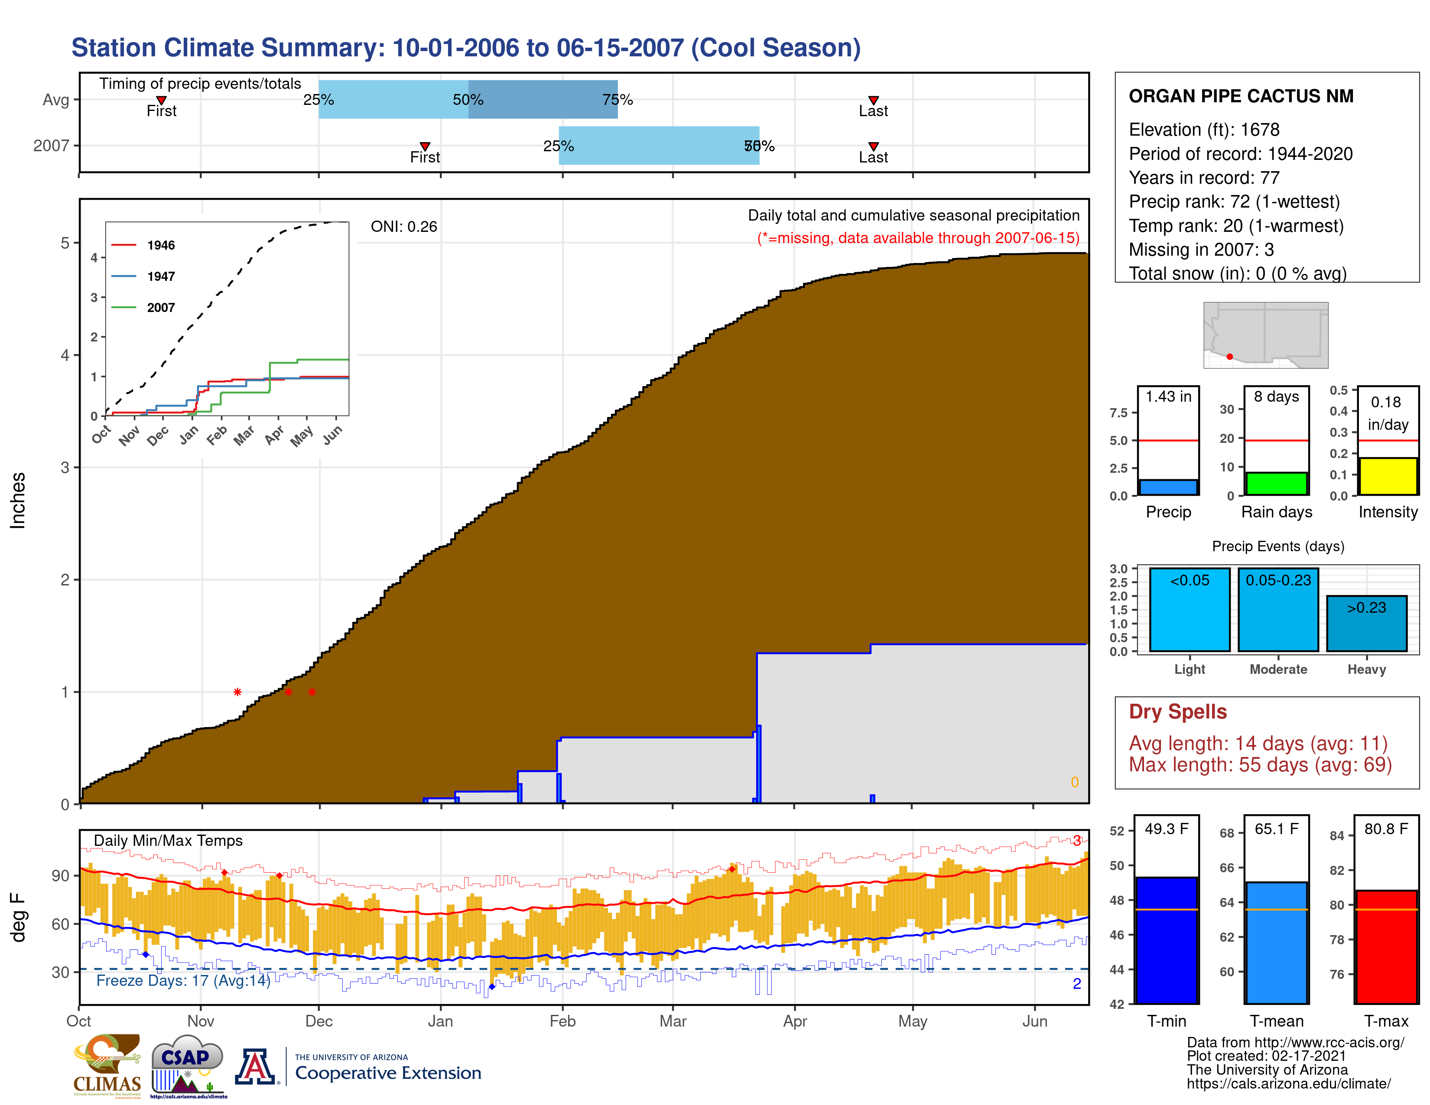Viewport: 1430px width, 1105px height.
Task: Click the 2007 legend entry in the inset
Action: tap(143, 308)
